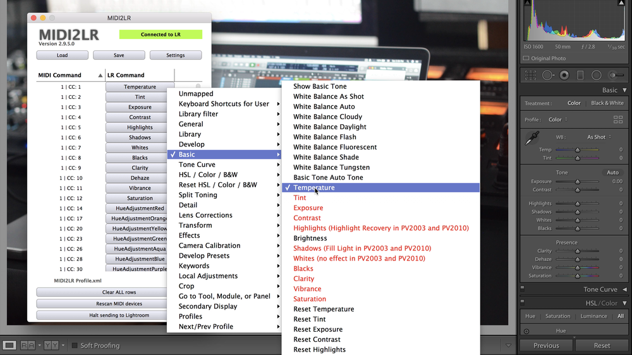Image resolution: width=632 pixels, height=355 pixels.
Task: Open the Profile Browser grid icon
Action: 618,119
